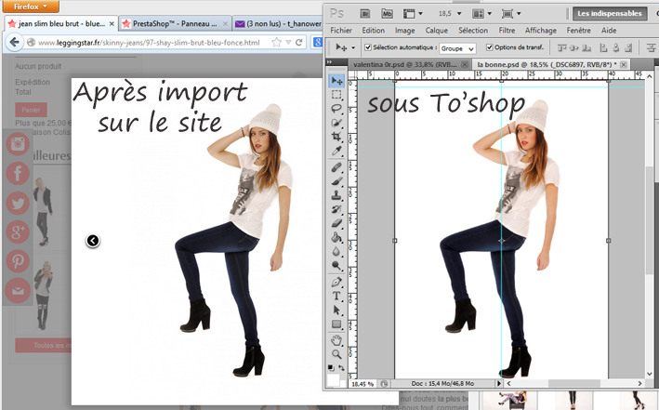
Task: Select the Brush tool
Action: tap(336, 181)
